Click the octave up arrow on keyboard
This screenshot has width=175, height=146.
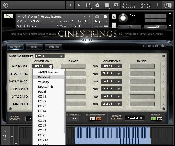pos(5,132)
